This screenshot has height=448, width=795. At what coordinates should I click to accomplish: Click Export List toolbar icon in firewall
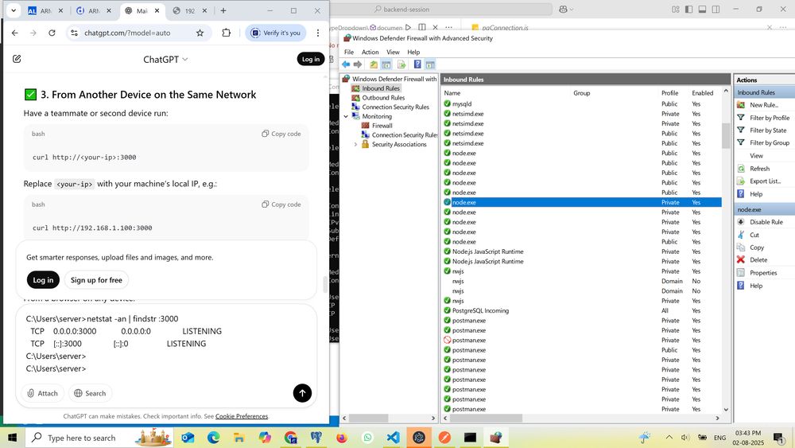click(401, 64)
